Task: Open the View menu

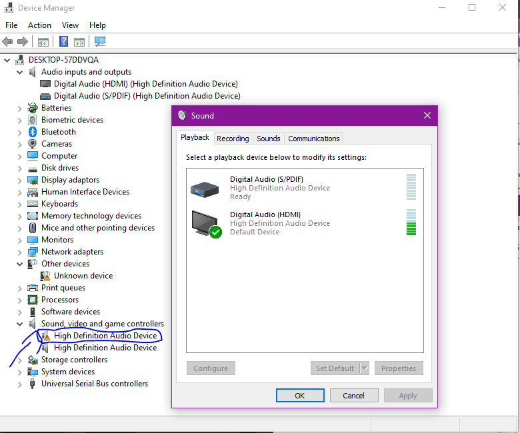Action: 70,25
